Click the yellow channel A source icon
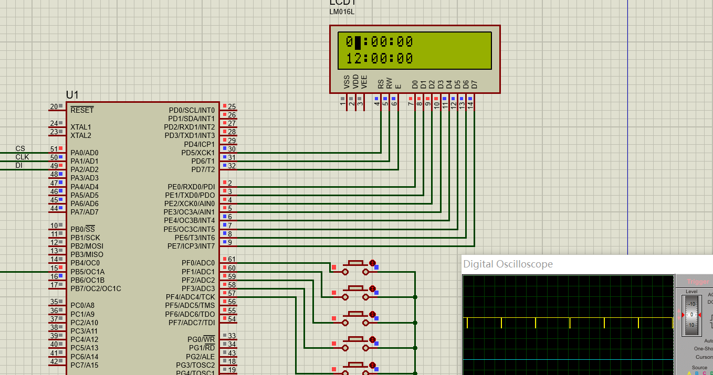Viewport: 713px width, 375px height. 689,373
